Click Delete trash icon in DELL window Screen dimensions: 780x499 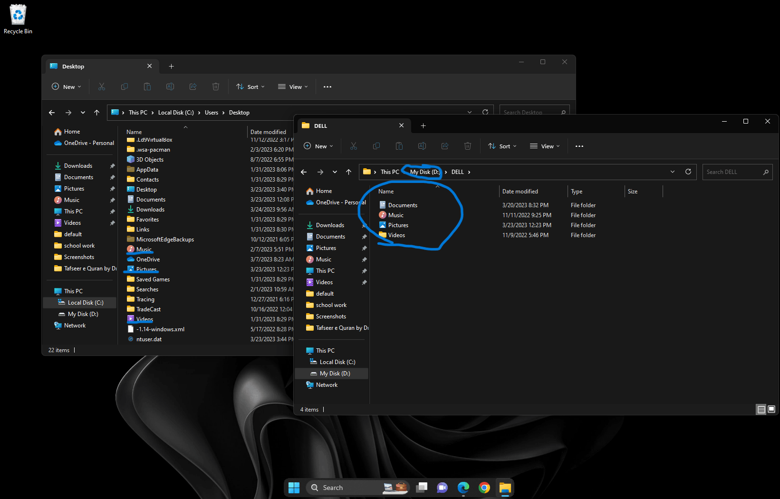click(468, 146)
